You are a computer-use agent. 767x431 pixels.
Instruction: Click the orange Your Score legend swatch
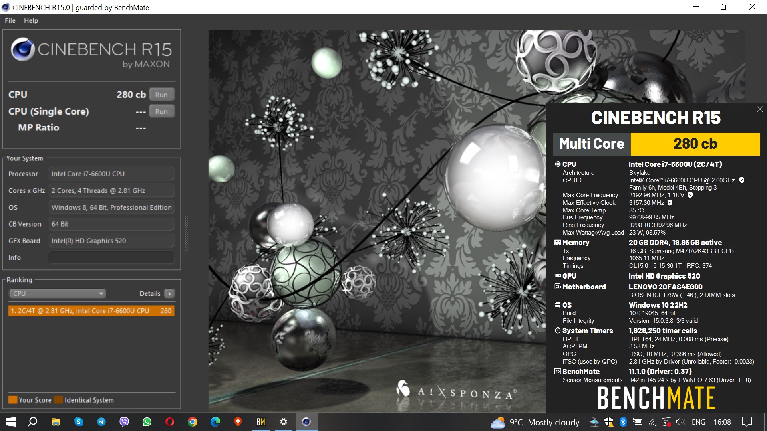[13, 400]
